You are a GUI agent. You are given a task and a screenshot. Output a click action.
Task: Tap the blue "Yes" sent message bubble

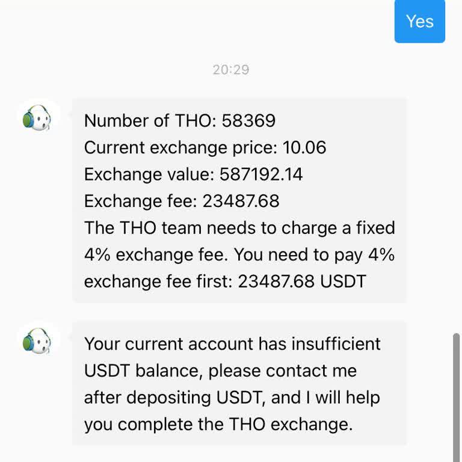tap(419, 22)
